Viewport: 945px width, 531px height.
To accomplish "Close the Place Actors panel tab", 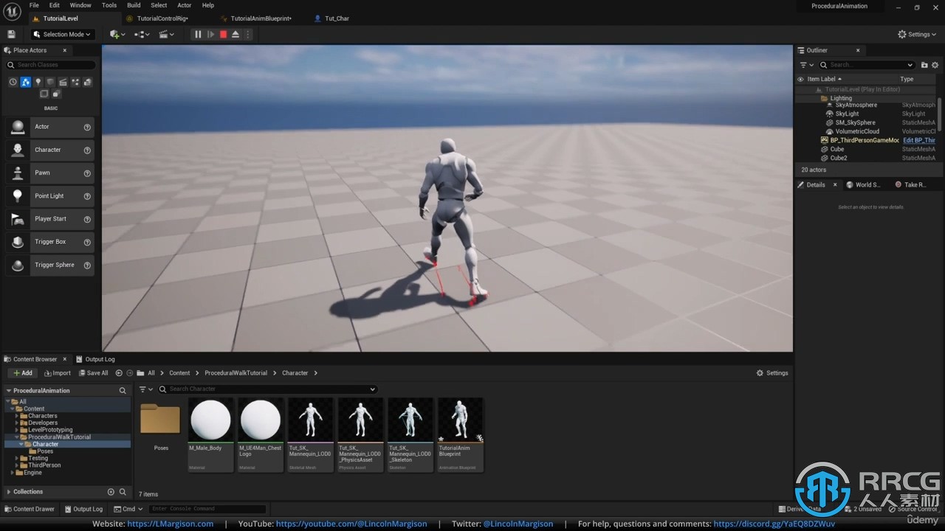I will (65, 50).
